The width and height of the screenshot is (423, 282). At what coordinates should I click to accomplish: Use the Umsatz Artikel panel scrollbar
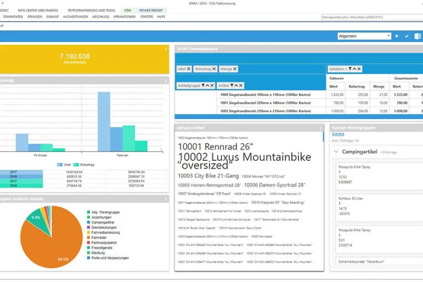[x=323, y=137]
